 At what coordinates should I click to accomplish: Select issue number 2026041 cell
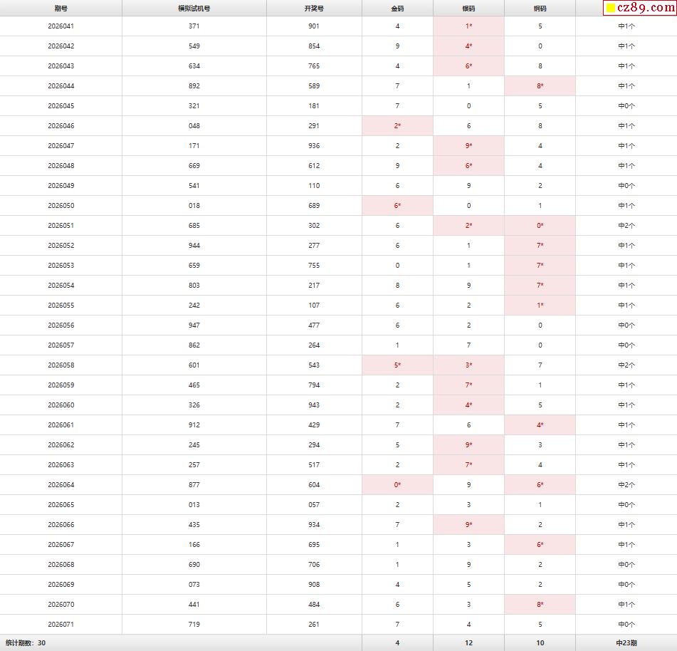[61, 26]
